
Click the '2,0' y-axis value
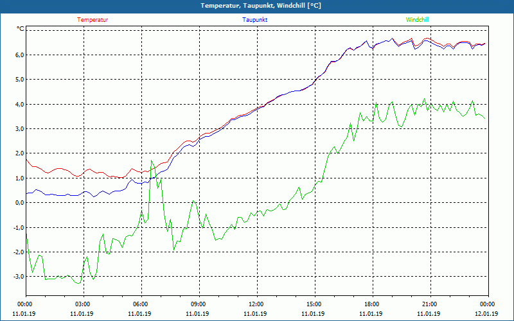click(20, 153)
